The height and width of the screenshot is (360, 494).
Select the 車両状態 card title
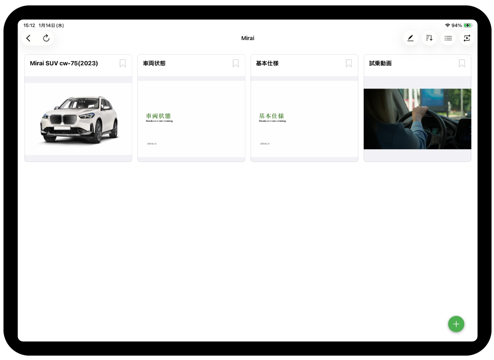(154, 63)
